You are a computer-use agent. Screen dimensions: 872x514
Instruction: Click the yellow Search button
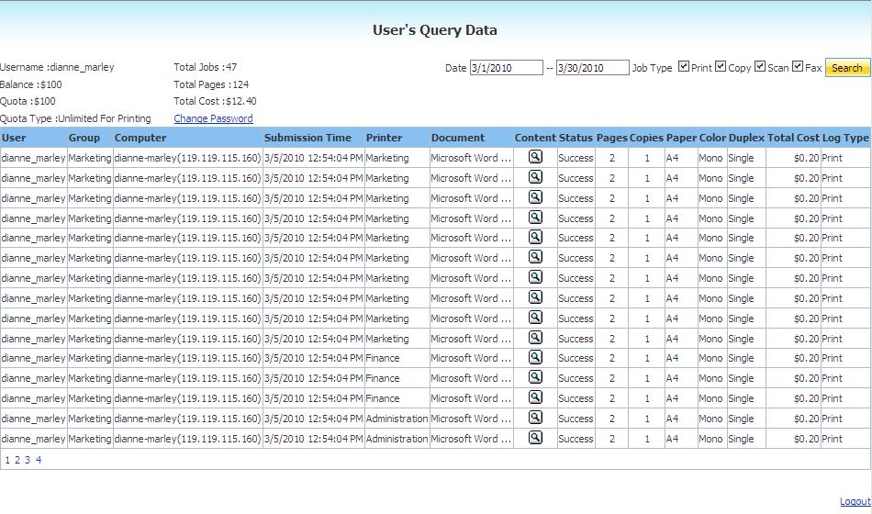click(847, 68)
